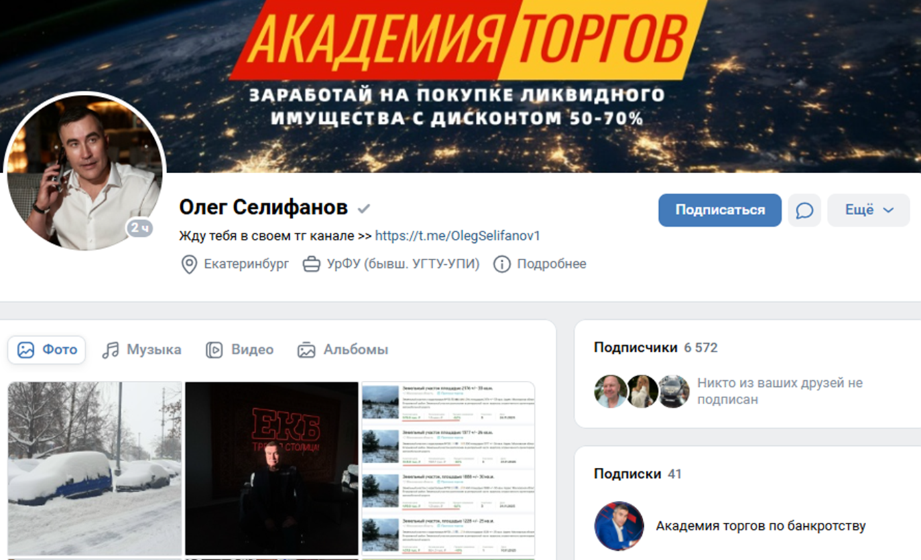Click the location pin icon by Екатеринбург
Screen dimensions: 921x560
point(189,264)
